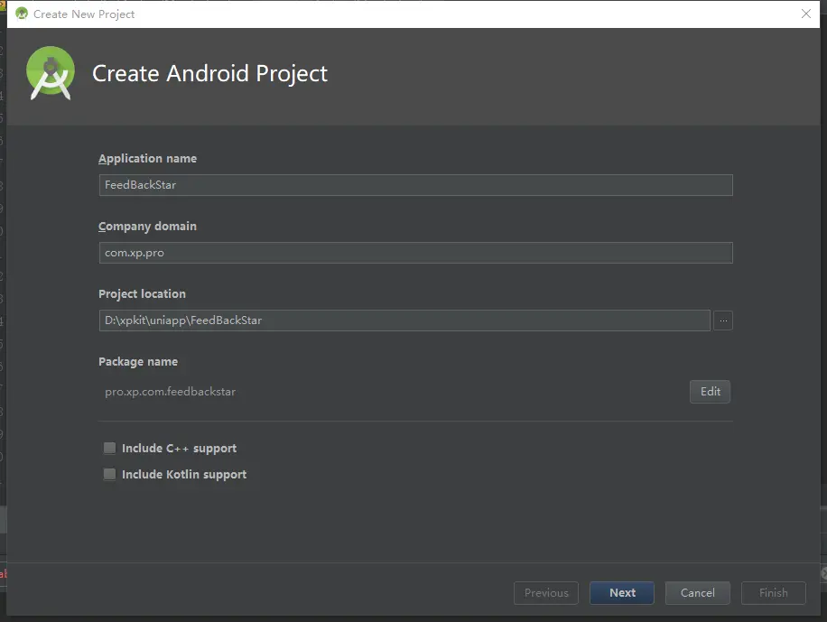Enable Include Kotlin support checkbox
Screen dimensions: 827x622
110,474
